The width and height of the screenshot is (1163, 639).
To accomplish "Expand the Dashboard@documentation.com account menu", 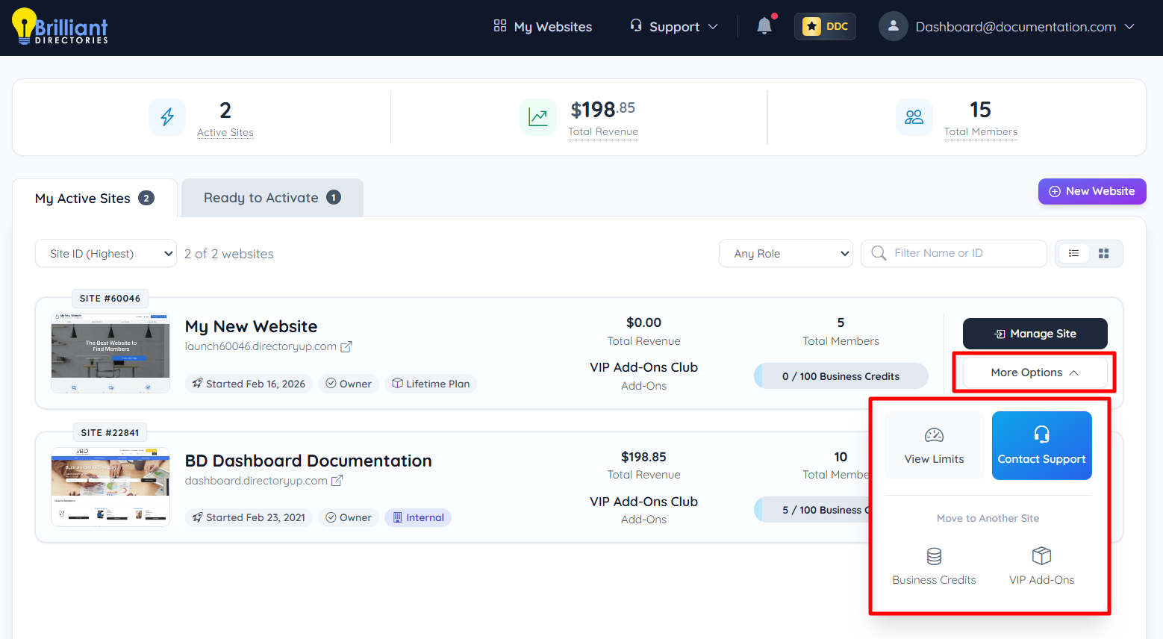I will [1007, 27].
